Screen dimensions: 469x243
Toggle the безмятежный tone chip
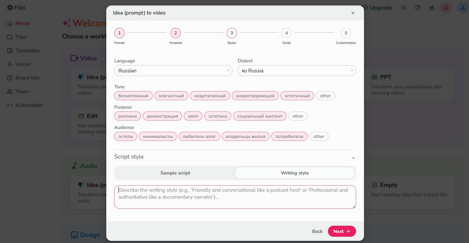133,96
